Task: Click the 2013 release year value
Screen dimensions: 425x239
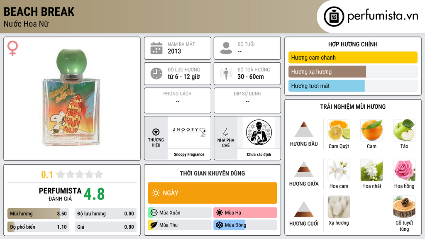Action: point(174,51)
